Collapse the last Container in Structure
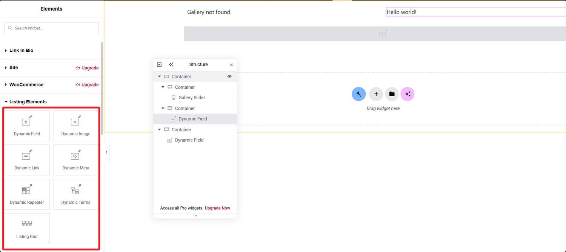 tap(159, 129)
